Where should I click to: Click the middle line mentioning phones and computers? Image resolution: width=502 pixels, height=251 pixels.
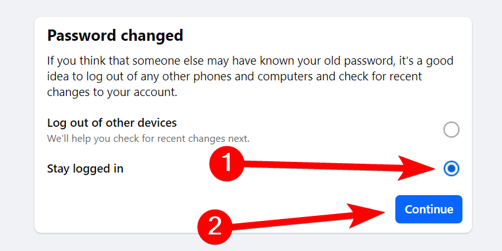point(234,77)
